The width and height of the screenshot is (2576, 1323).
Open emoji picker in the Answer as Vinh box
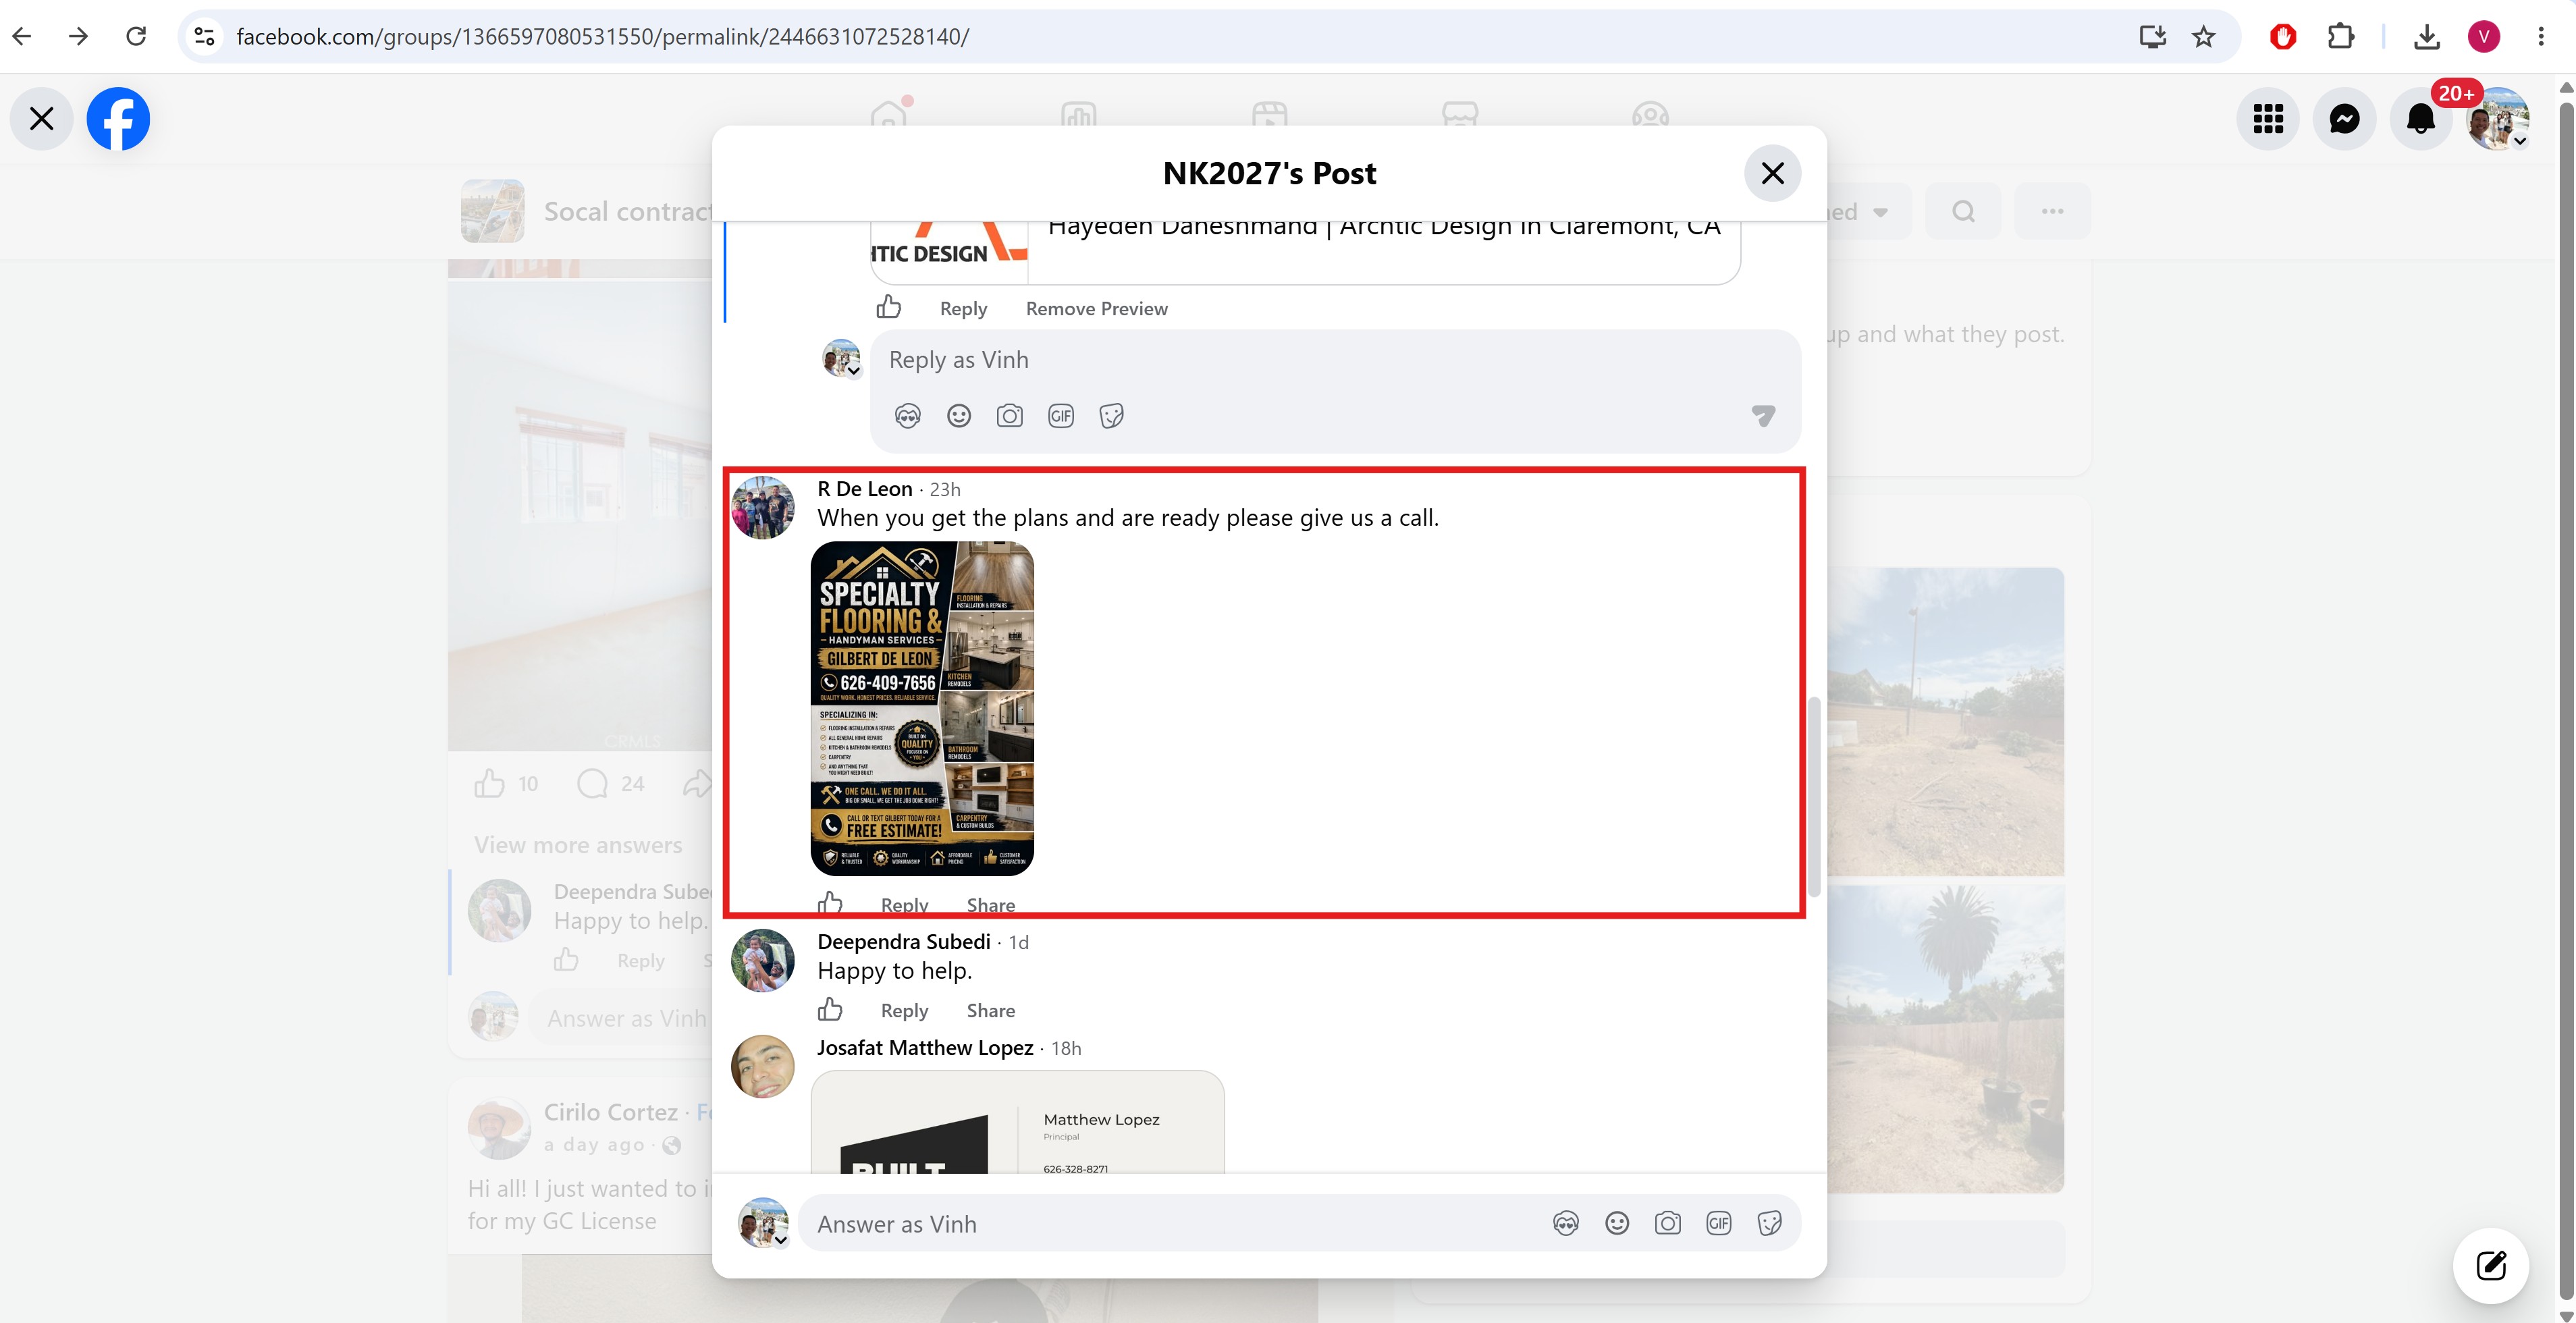coord(1617,1223)
